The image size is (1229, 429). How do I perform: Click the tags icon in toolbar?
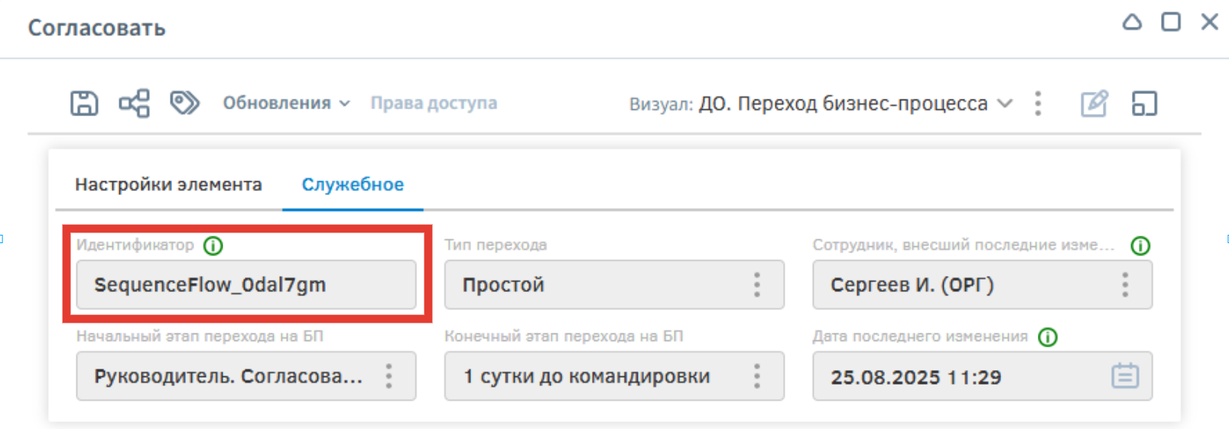(x=184, y=102)
